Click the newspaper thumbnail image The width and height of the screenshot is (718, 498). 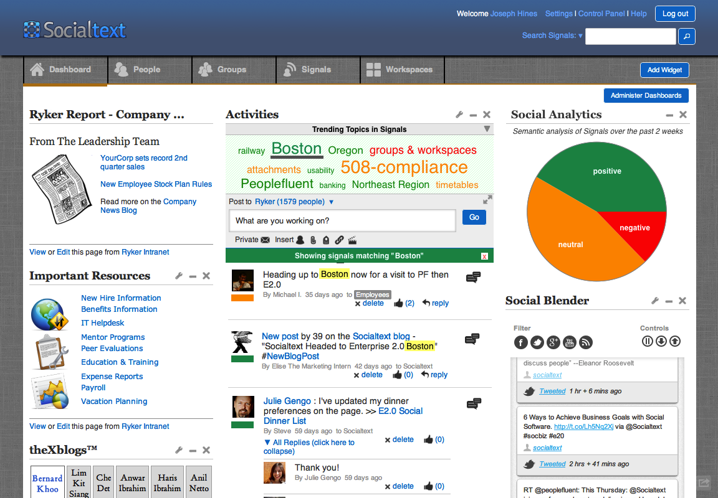click(61, 189)
